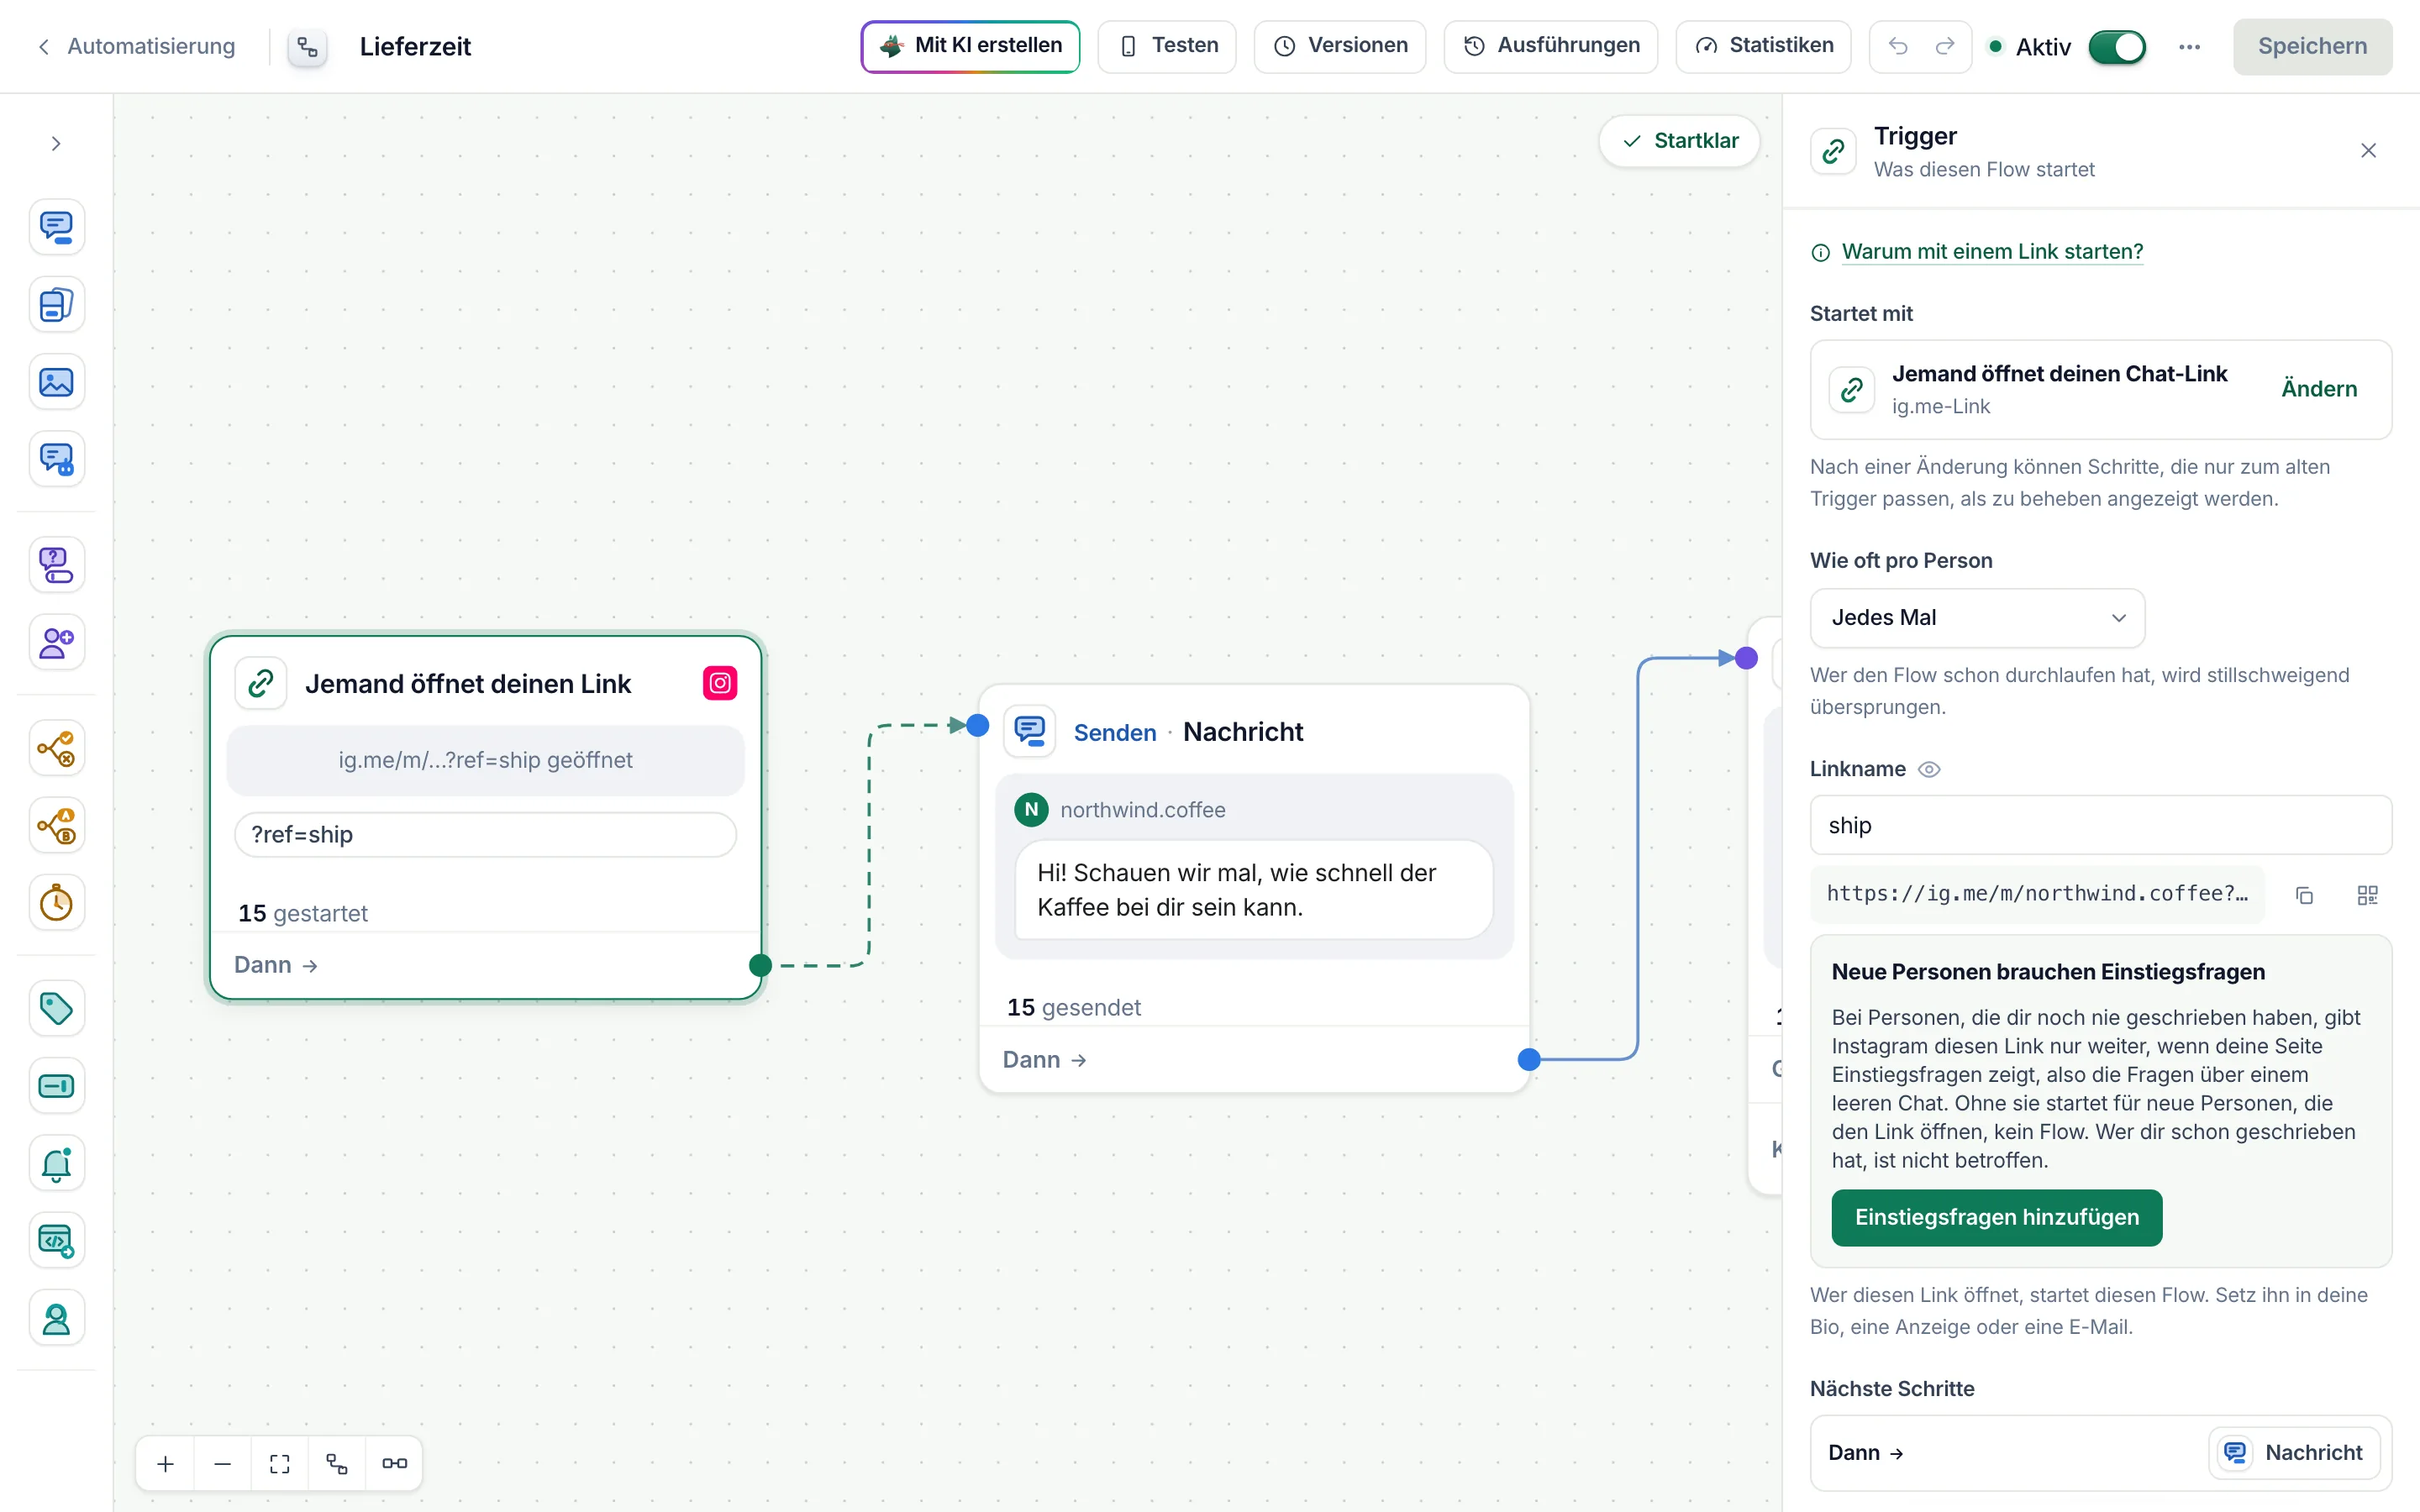Viewport: 2420px width, 1512px height.
Task: Select the person handoff icon in sidebar
Action: pyautogui.click(x=56, y=1319)
